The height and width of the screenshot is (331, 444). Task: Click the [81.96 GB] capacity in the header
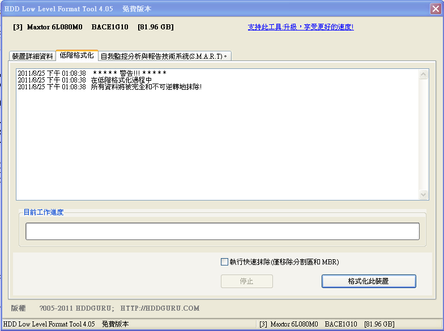(155, 27)
